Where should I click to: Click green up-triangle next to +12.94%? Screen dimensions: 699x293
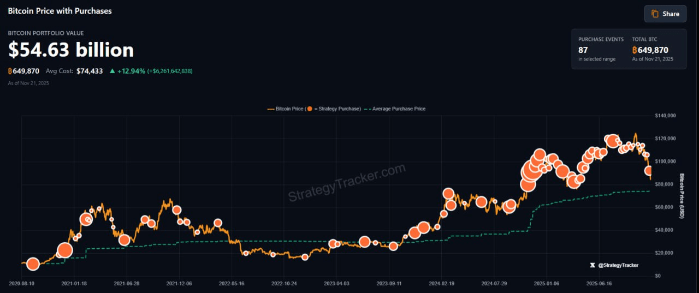point(112,71)
